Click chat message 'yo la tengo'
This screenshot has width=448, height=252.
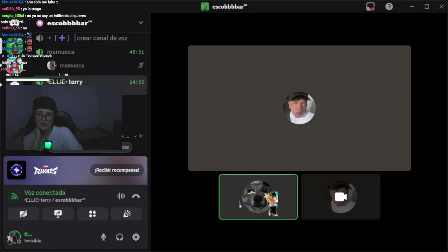tap(31, 9)
